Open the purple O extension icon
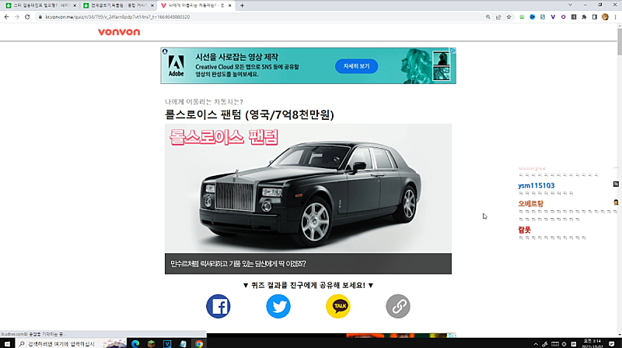 563,17
